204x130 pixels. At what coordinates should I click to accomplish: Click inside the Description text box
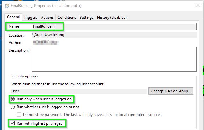point(114,59)
